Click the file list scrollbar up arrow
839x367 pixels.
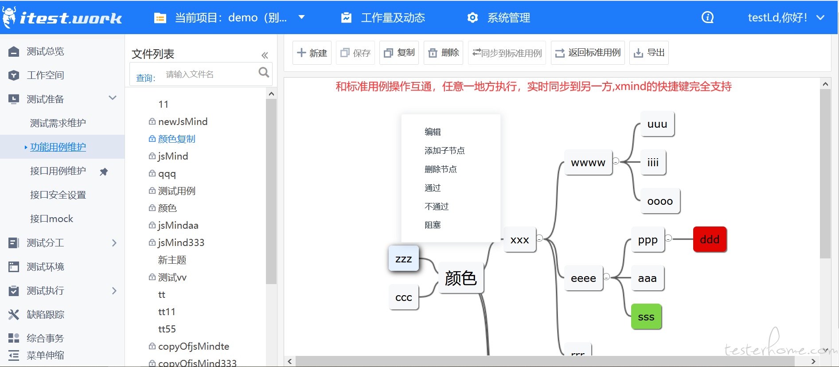pos(271,94)
